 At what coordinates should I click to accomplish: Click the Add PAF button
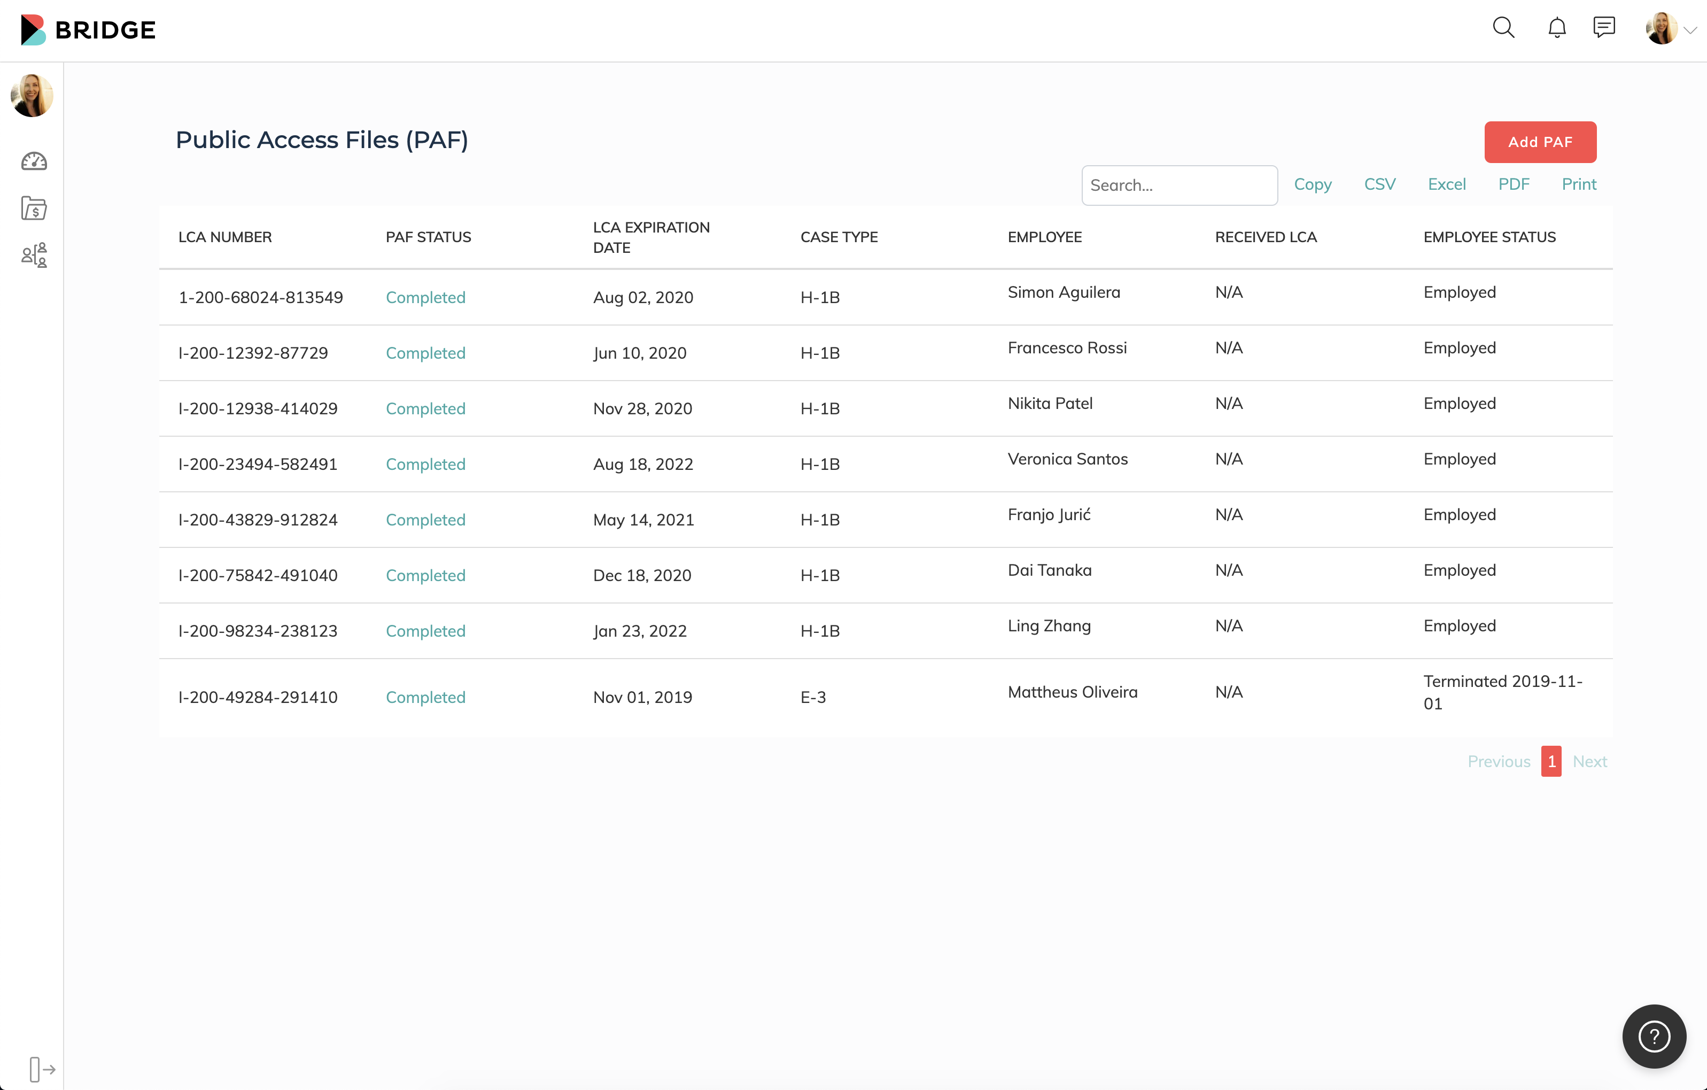1540,142
